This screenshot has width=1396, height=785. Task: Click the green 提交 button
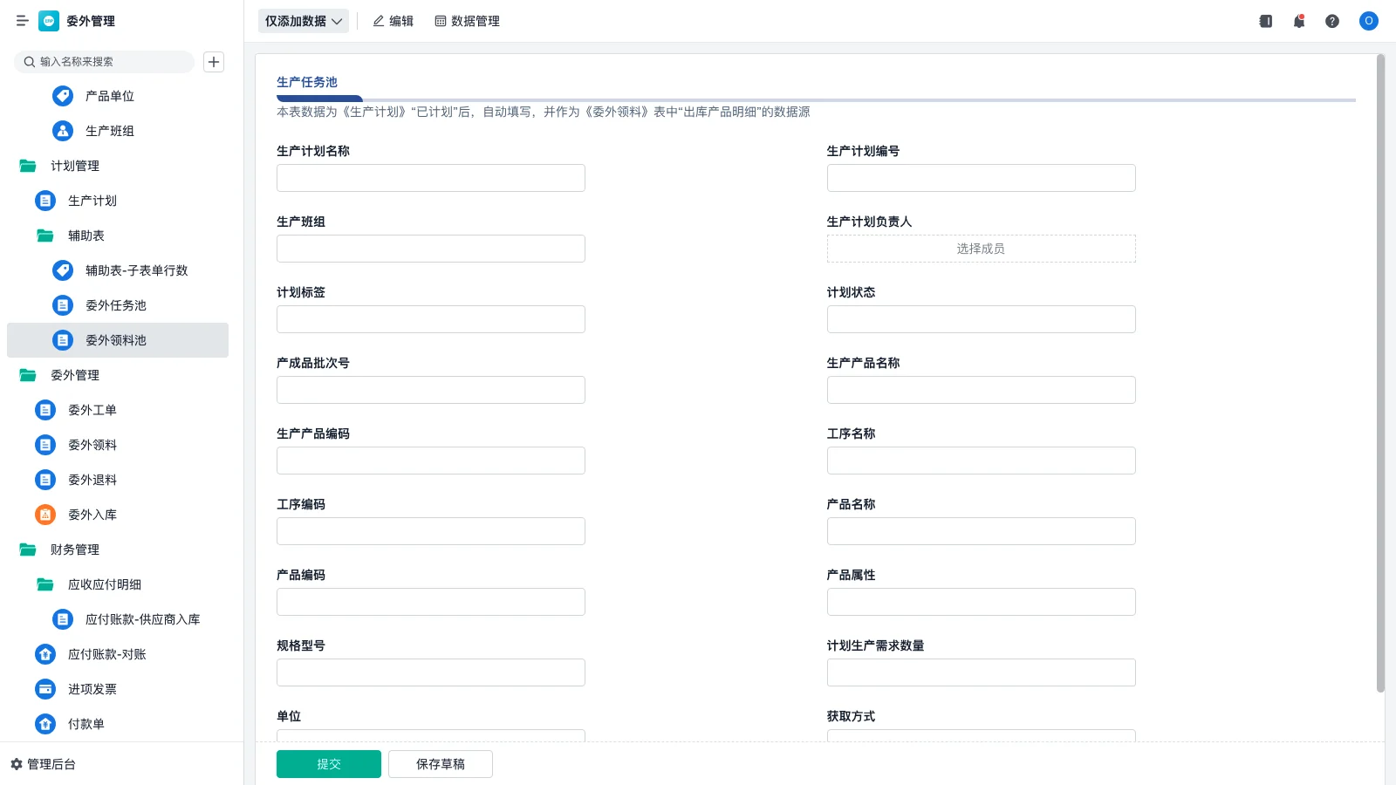pyautogui.click(x=329, y=764)
